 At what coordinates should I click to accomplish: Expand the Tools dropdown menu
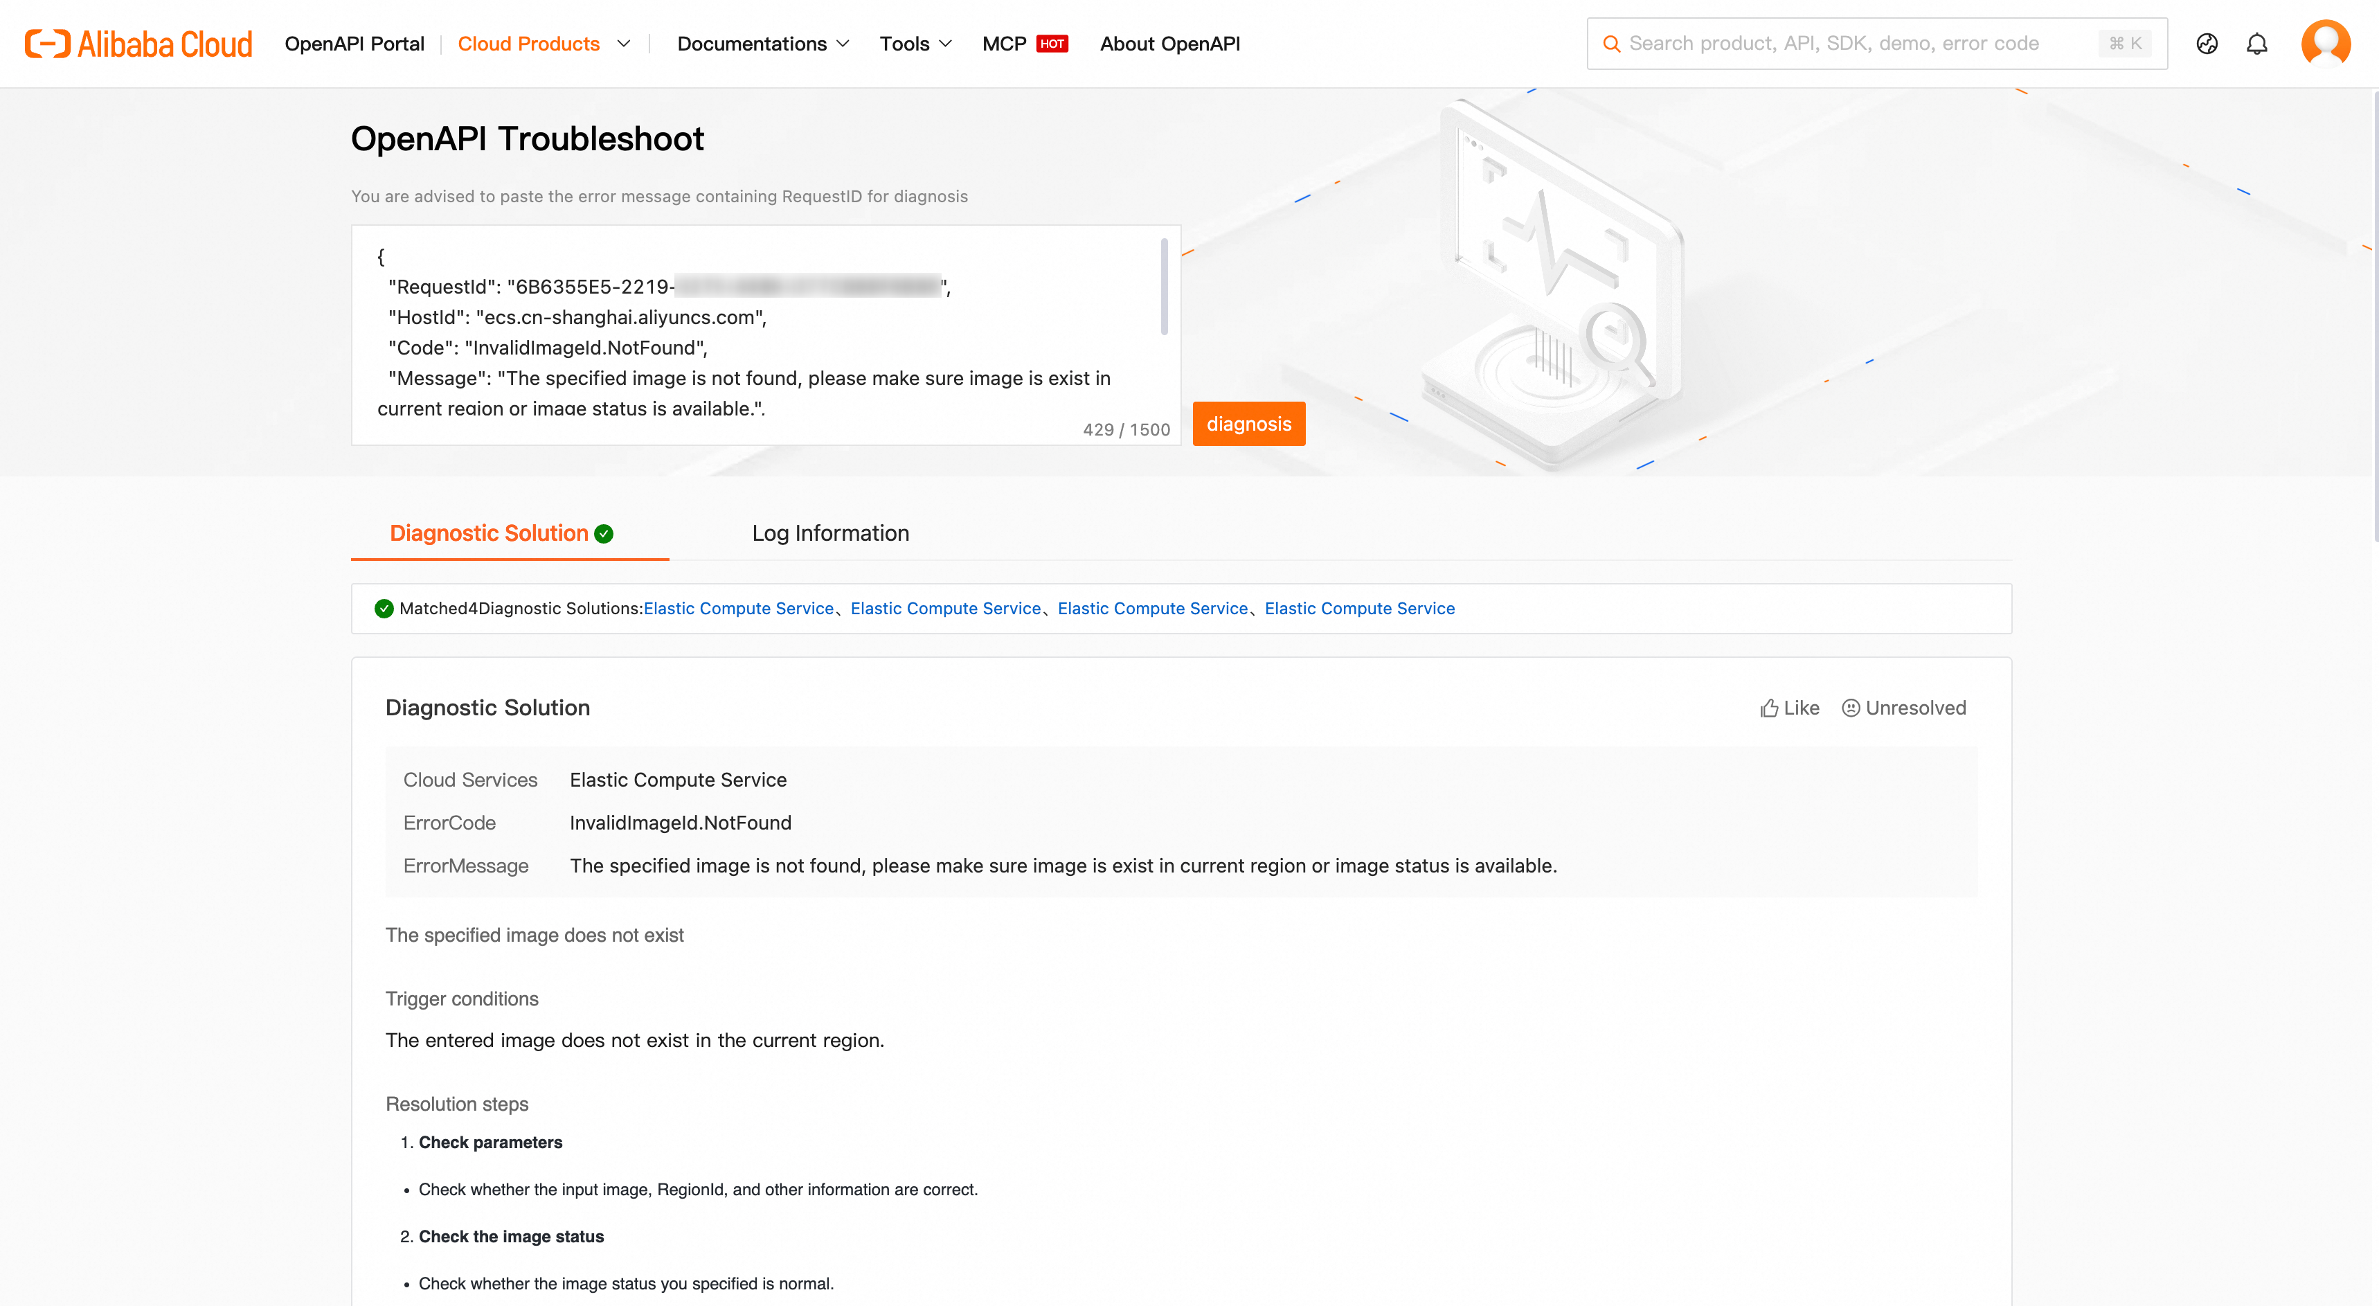pyautogui.click(x=915, y=44)
